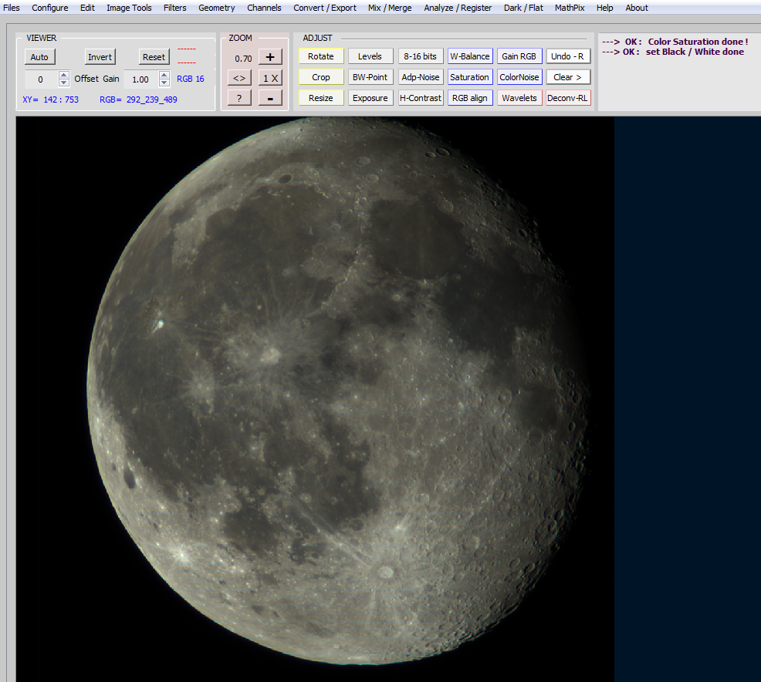
Task: Click the Wavelets button
Action: (x=519, y=98)
